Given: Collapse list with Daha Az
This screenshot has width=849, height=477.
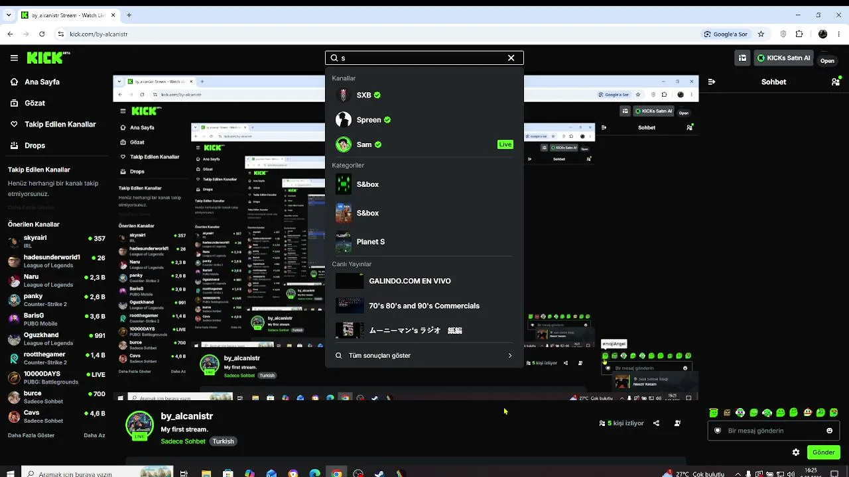Looking at the screenshot, I should click(94, 435).
